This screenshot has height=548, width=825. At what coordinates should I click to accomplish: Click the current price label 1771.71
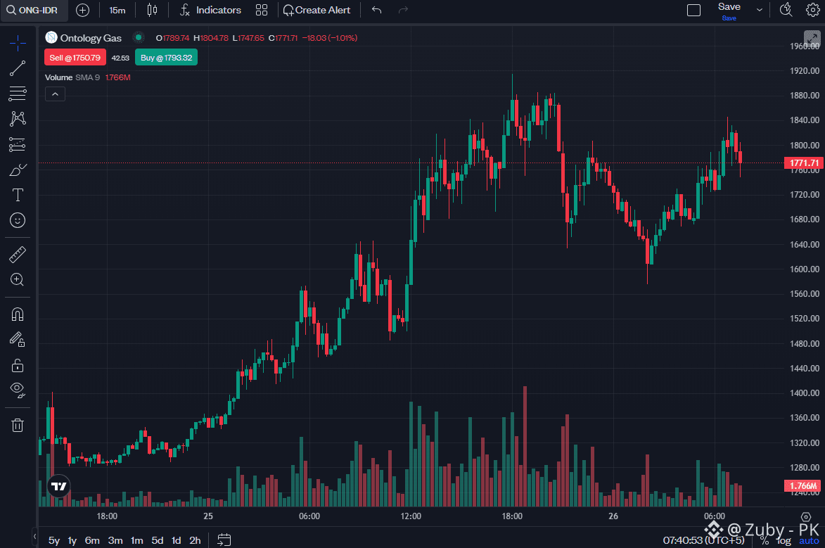tap(804, 163)
